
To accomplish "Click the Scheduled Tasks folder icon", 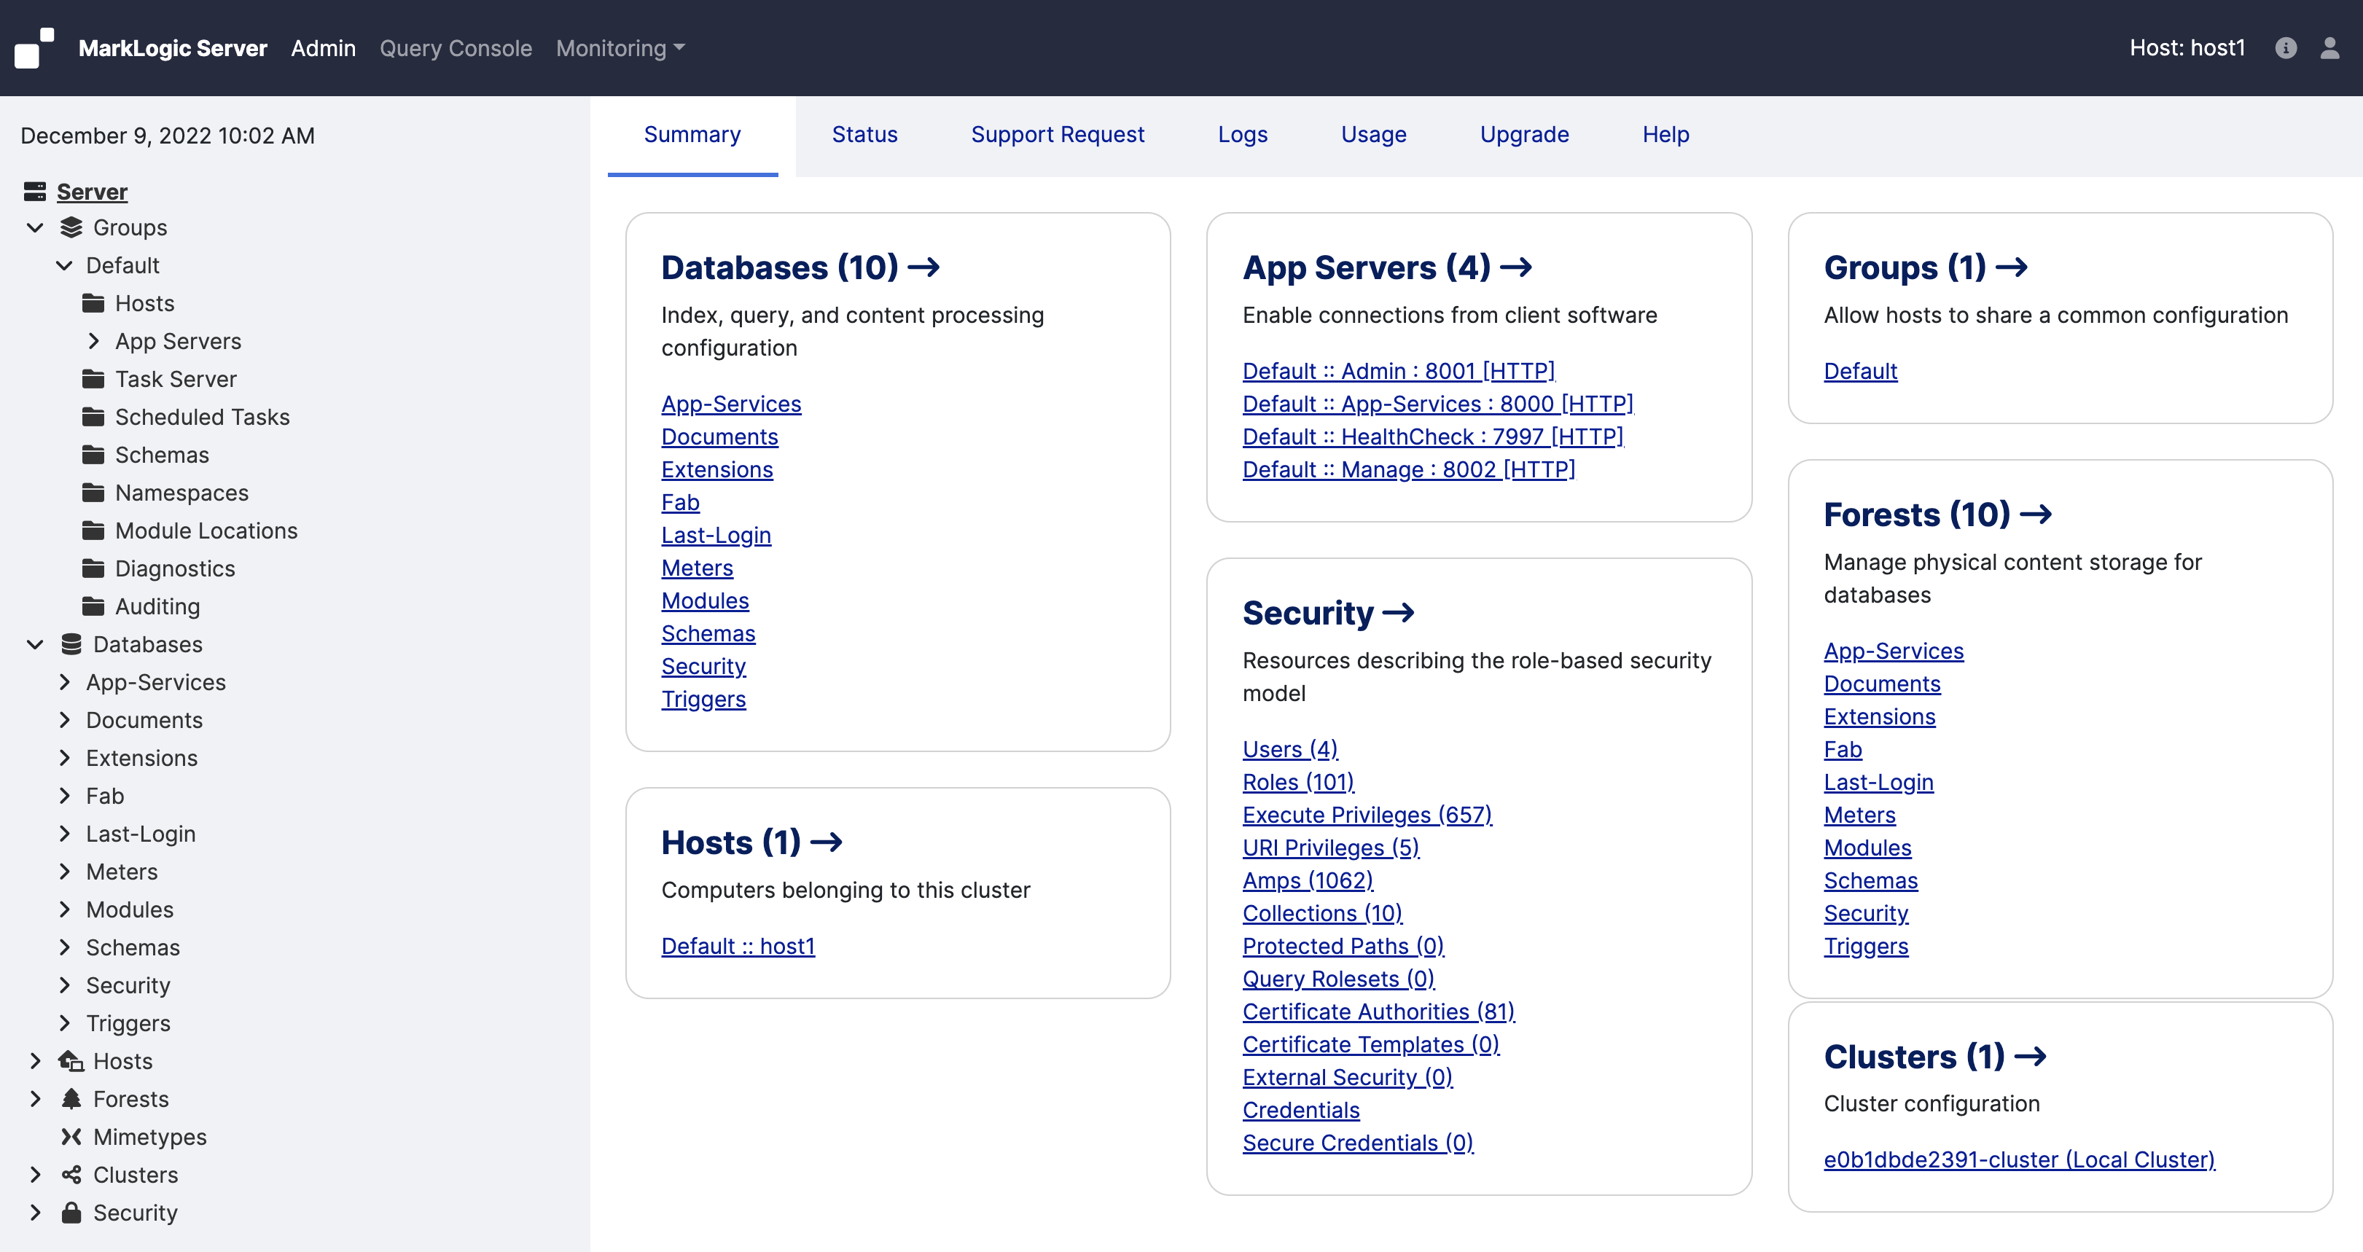I will tap(93, 416).
